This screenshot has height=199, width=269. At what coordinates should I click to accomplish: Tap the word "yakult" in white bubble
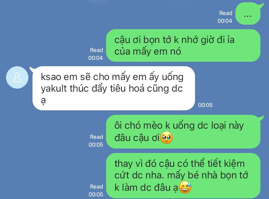click(54, 89)
